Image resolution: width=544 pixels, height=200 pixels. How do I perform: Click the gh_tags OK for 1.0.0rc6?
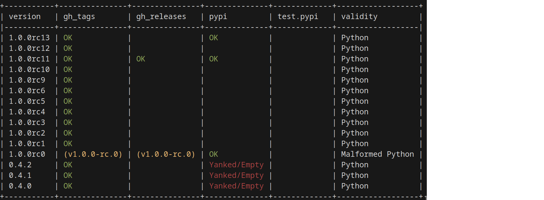(x=68, y=91)
